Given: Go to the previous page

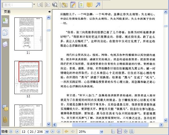Looking at the screenshot, I should 17,131.
